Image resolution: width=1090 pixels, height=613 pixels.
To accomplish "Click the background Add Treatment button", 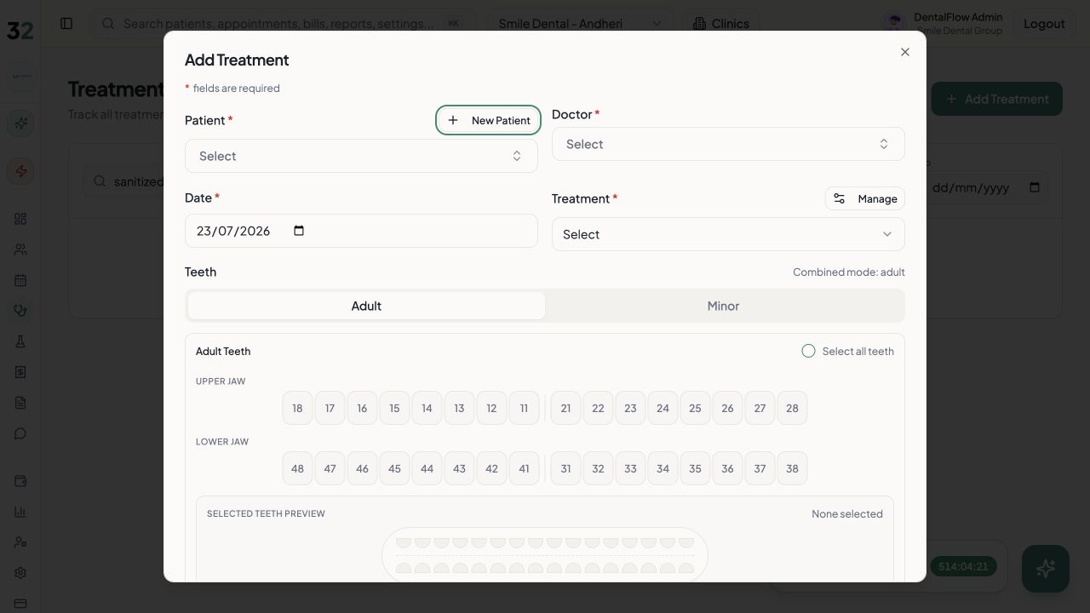I will 996,99.
